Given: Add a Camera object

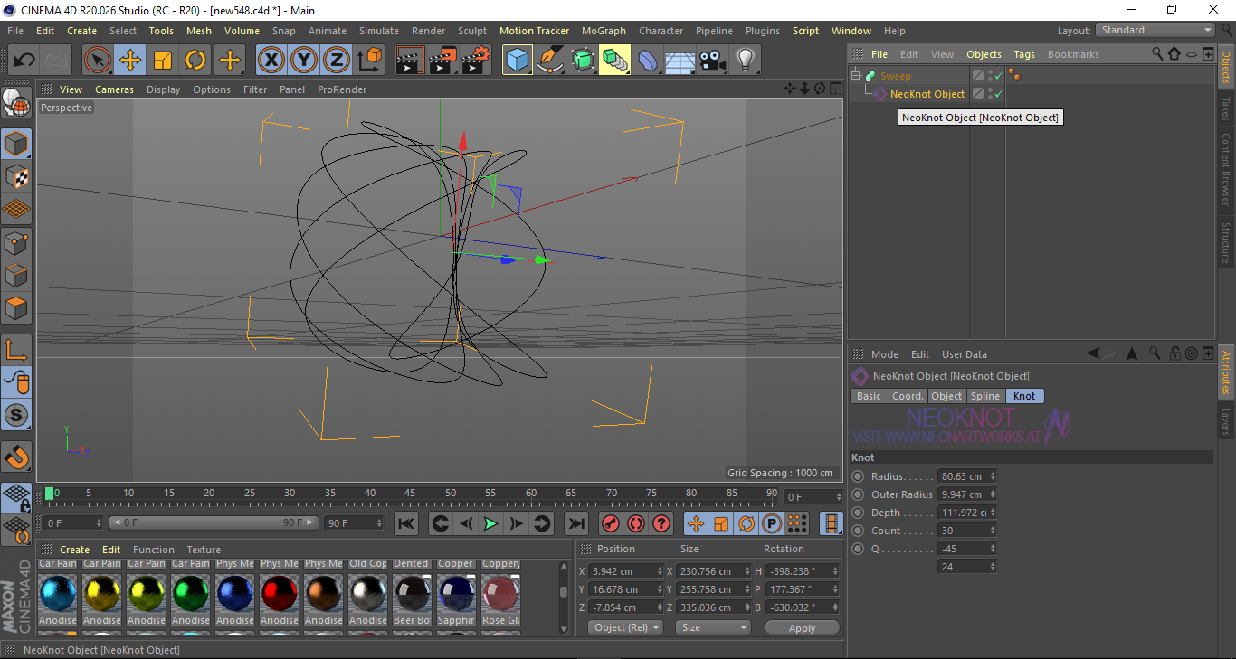Looking at the screenshot, I should click(712, 61).
